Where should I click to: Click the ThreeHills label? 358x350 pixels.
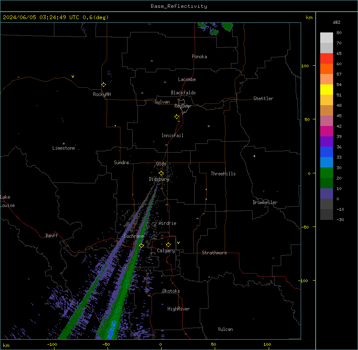click(223, 174)
